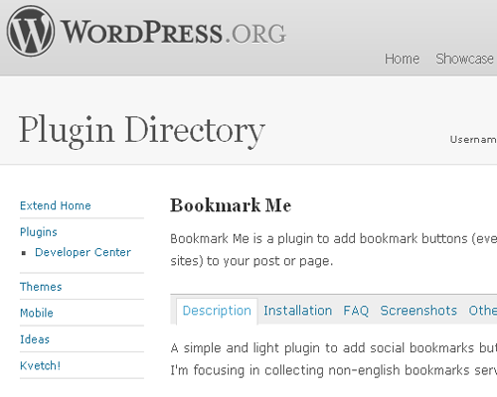Click the 'sites) to your post or page.' text
497x397 pixels.
(251, 261)
